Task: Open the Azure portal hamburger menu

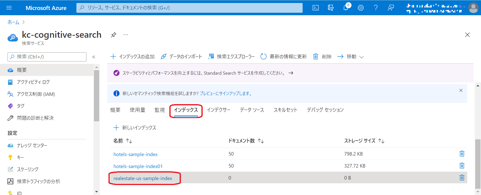Action: [x=9, y=8]
